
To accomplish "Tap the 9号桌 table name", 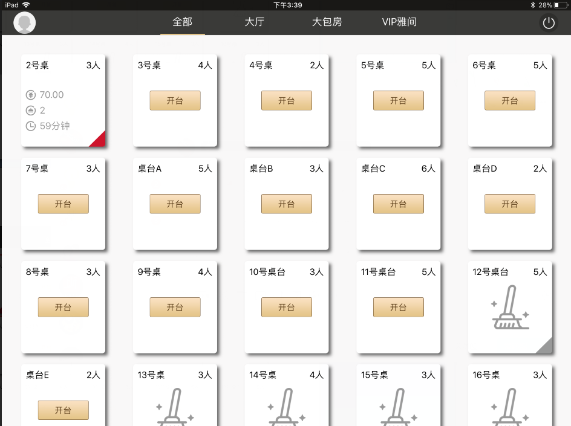I will click(x=149, y=272).
